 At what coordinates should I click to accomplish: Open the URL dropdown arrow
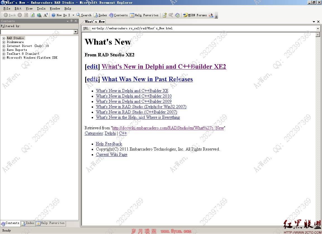318,28
